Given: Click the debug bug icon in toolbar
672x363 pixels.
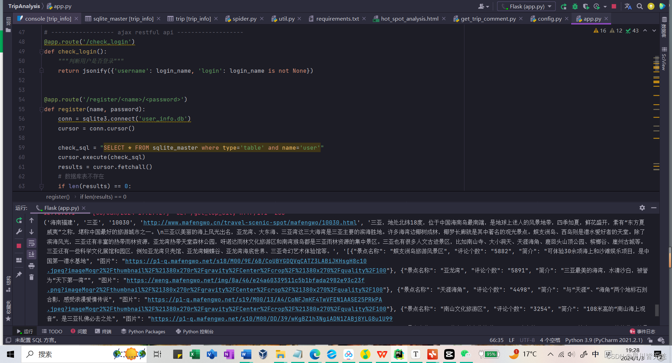Looking at the screenshot, I should (x=575, y=6).
